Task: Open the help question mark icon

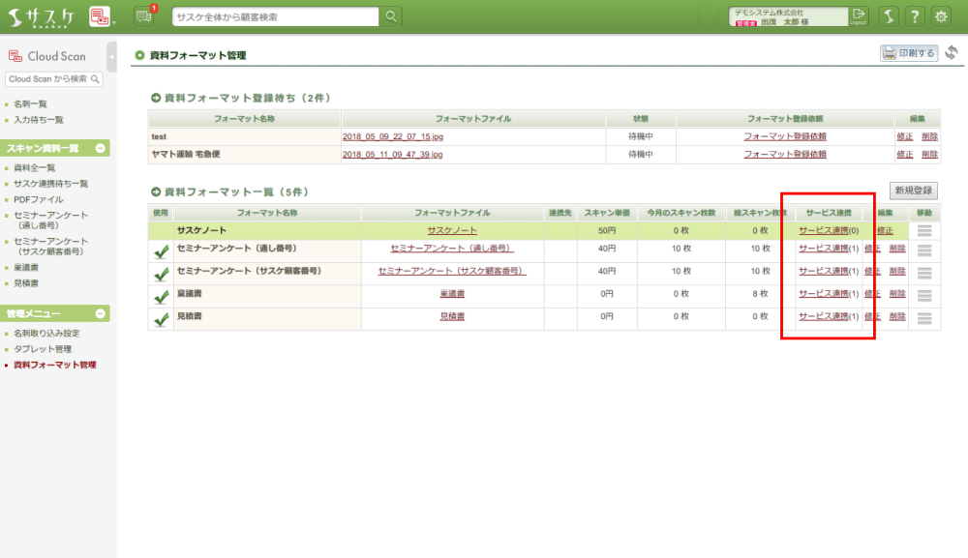Action: pyautogui.click(x=913, y=16)
